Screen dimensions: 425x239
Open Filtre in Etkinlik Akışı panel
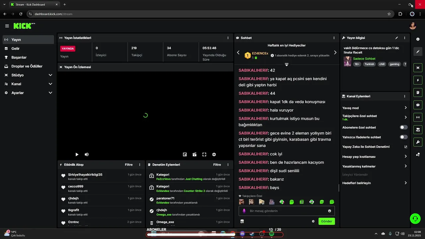[129, 165]
